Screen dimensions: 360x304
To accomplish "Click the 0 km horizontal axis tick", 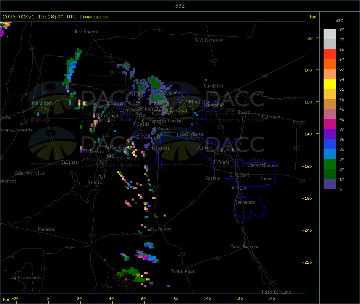I will tap(48, 298).
